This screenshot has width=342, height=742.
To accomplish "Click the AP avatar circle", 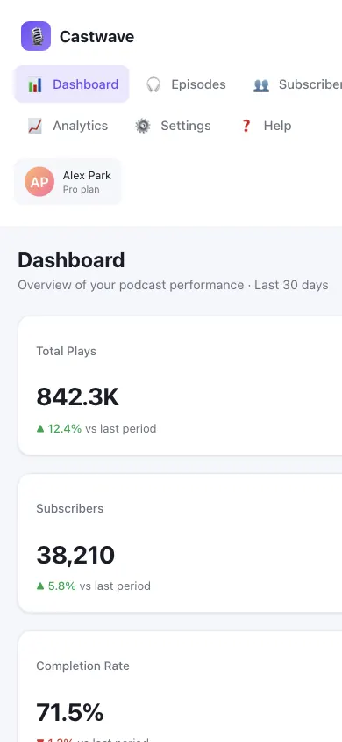I will [x=39, y=182].
